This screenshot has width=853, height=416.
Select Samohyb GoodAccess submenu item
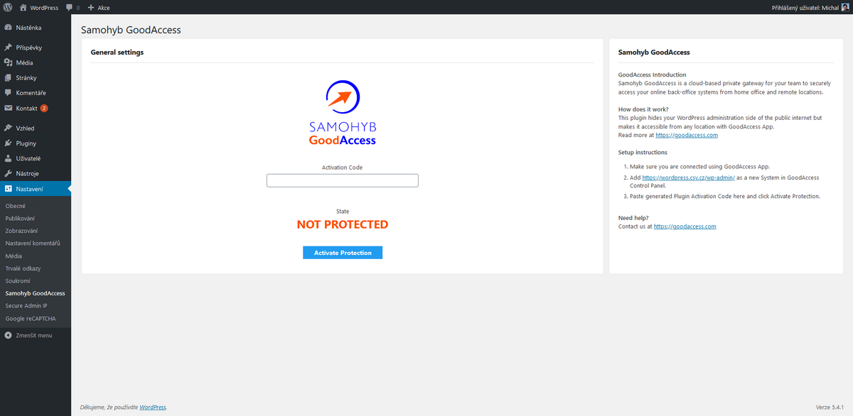(x=36, y=293)
